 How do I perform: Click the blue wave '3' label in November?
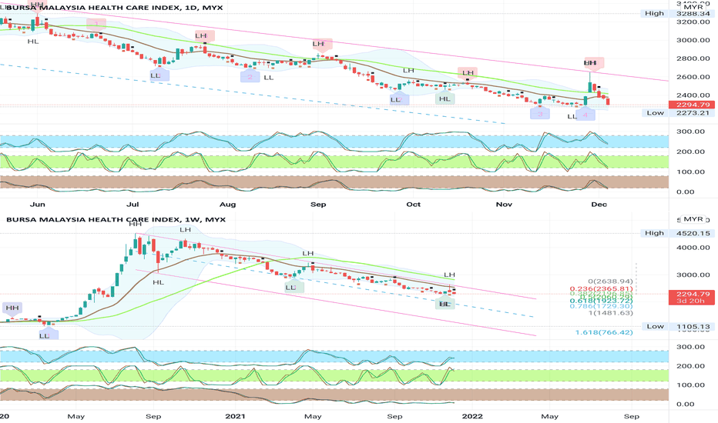540,114
